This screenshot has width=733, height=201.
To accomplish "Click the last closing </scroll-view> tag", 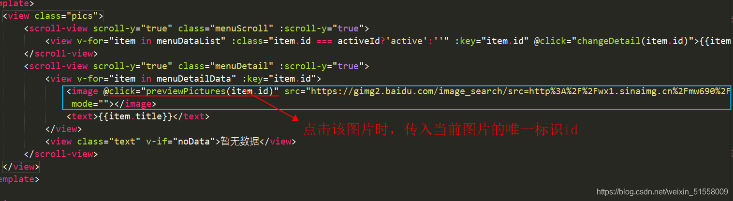I will [61, 154].
